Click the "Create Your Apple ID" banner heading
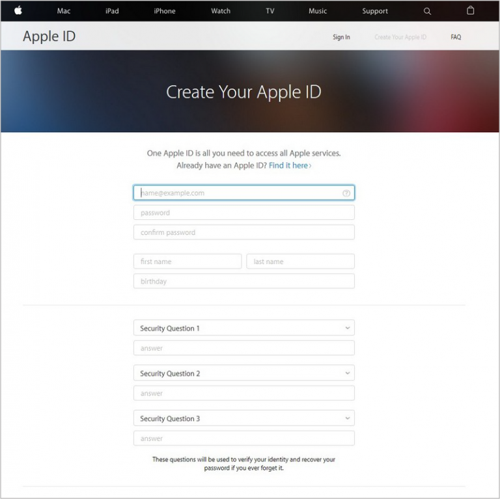The width and height of the screenshot is (500, 499). (243, 92)
